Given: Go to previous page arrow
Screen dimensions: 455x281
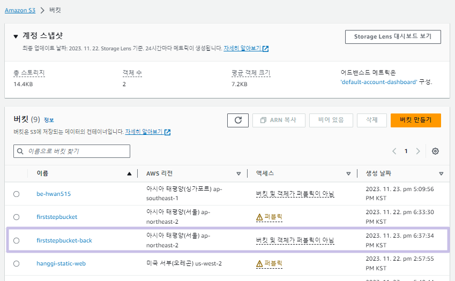Looking at the screenshot, I should click(394, 151).
